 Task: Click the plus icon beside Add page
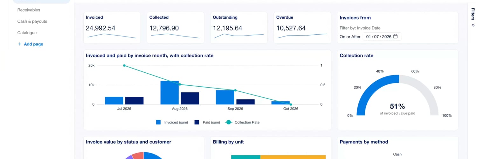(20, 44)
